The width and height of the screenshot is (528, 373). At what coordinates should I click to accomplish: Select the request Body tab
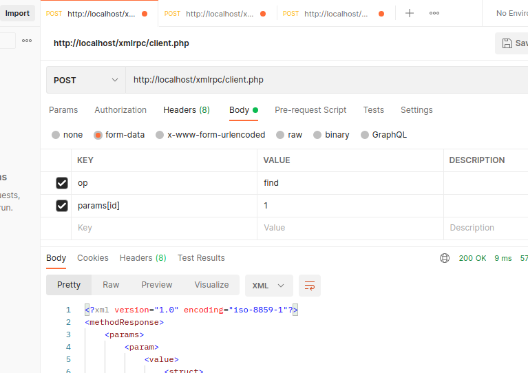tap(244, 110)
